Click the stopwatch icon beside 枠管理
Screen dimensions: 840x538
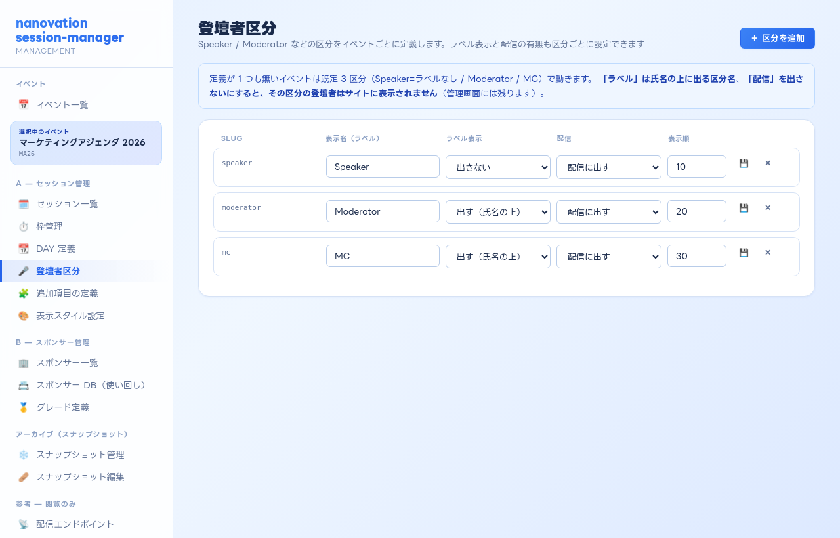[24, 227]
